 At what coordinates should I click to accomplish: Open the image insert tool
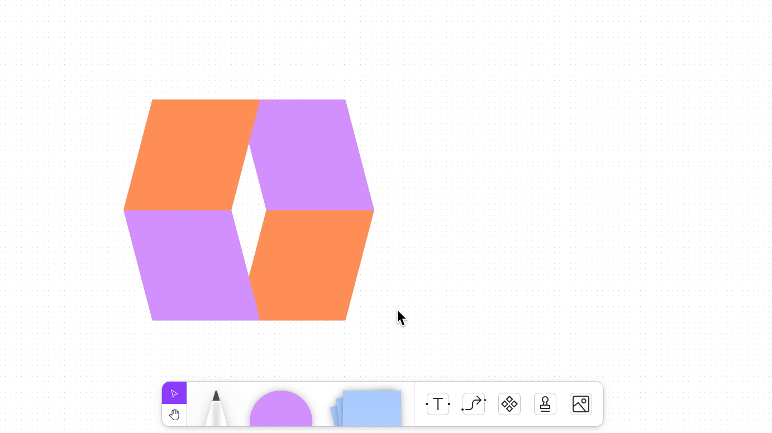coord(581,404)
